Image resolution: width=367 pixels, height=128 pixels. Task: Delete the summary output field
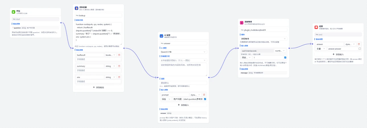pyautogui.click(x=119, y=66)
